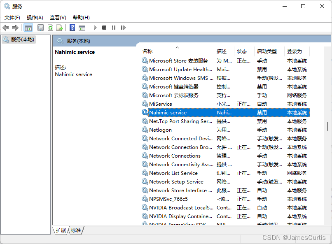Image resolution: width=332 pixels, height=244 pixels.
Task: Open the blue Help question-mark icon
Action: (72, 28)
